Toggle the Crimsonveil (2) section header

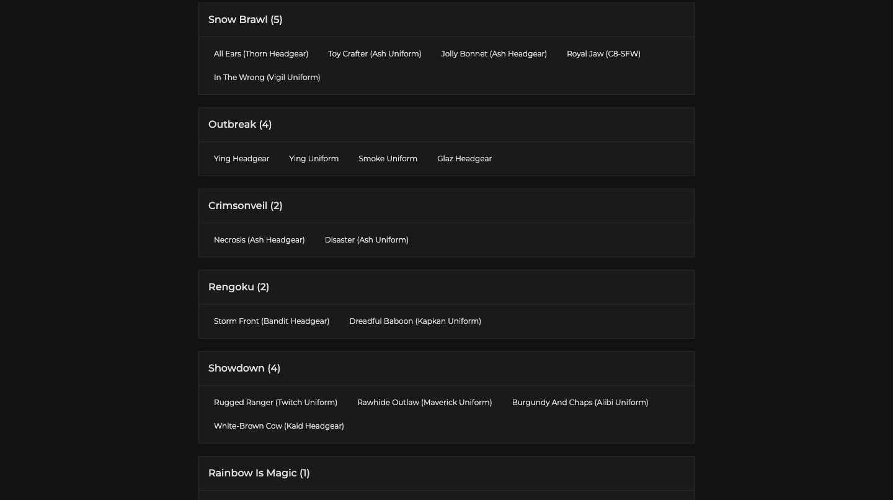click(246, 206)
